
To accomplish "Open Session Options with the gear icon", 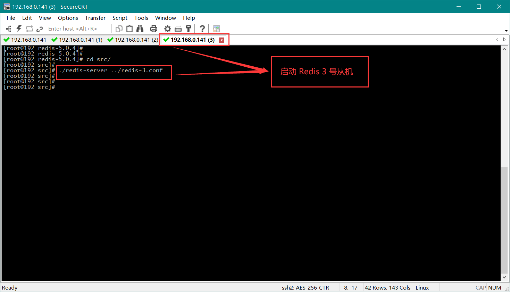I will pos(167,28).
